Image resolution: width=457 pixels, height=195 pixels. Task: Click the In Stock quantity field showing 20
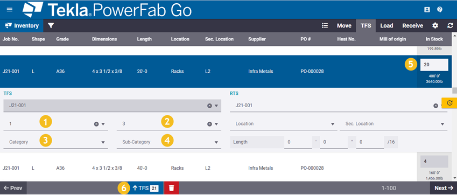click(434, 65)
